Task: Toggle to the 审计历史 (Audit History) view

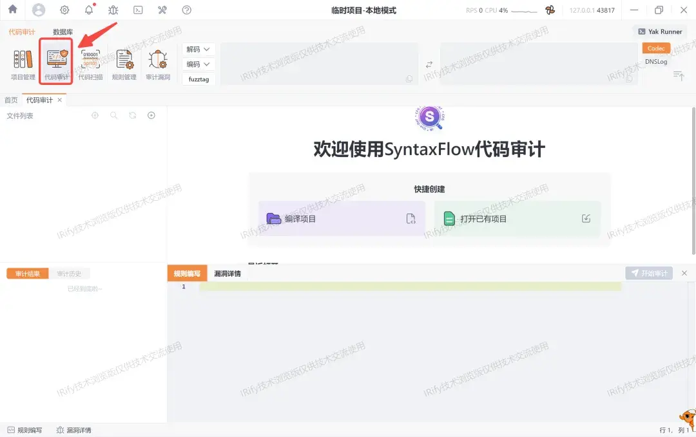Action: point(71,273)
